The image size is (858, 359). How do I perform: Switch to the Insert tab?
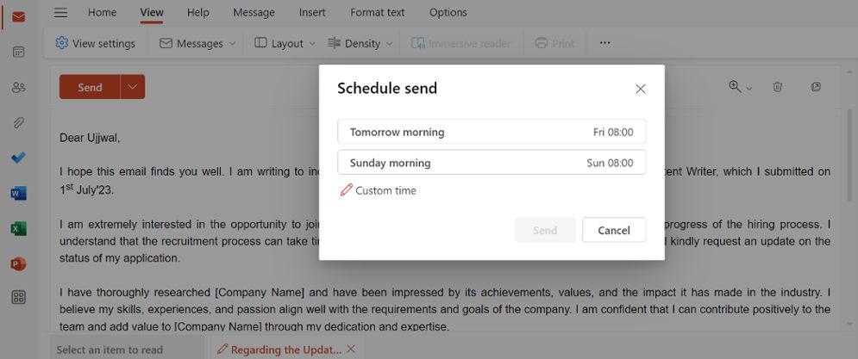(x=312, y=12)
